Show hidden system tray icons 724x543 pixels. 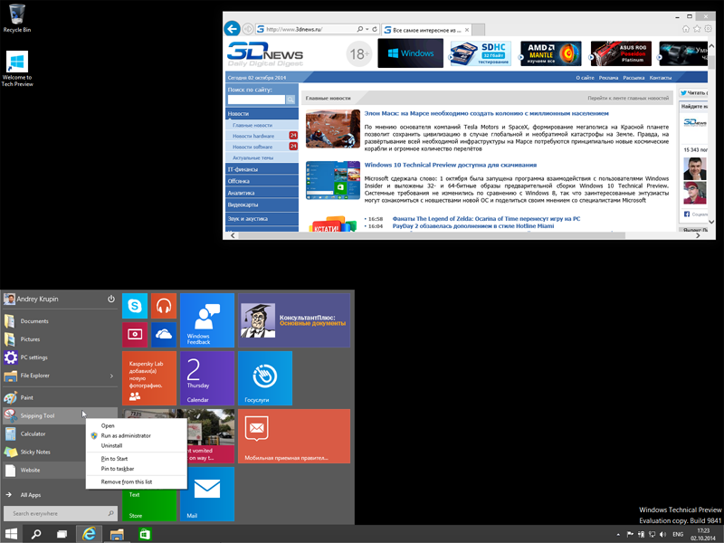(x=618, y=534)
